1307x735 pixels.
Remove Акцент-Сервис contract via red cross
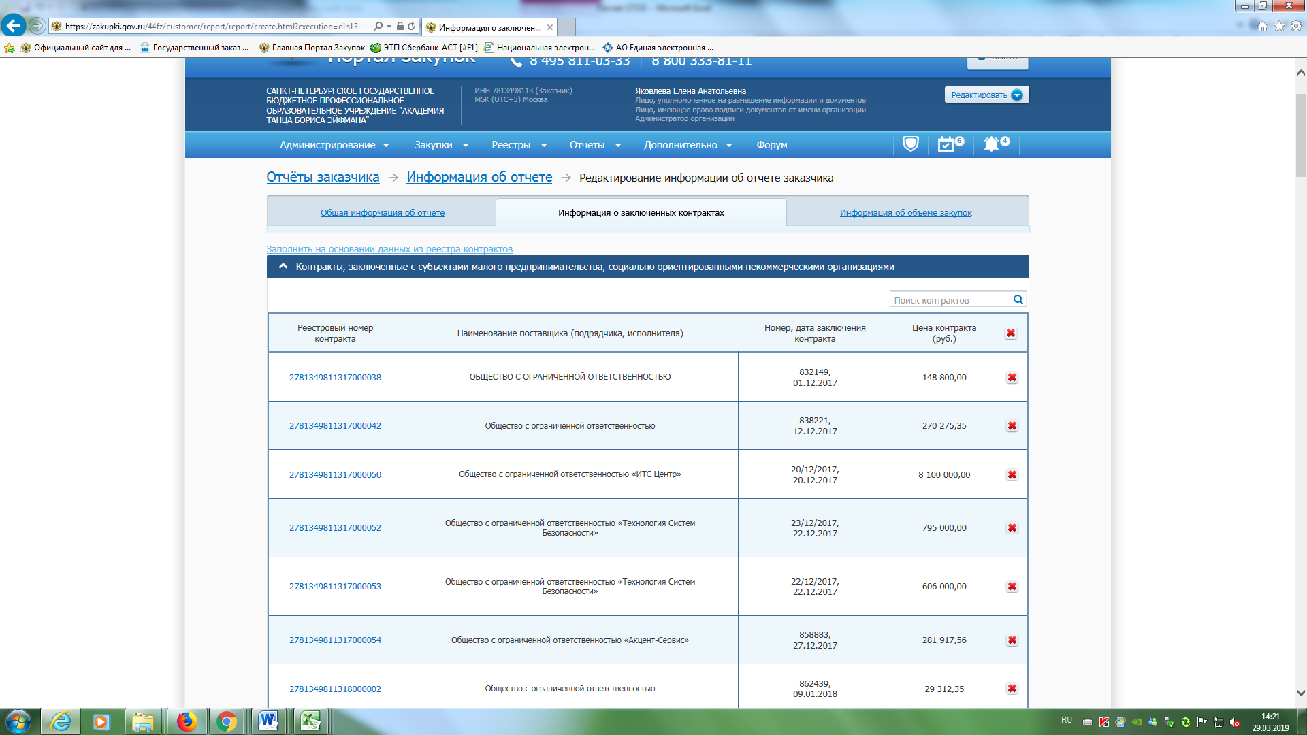1012,640
